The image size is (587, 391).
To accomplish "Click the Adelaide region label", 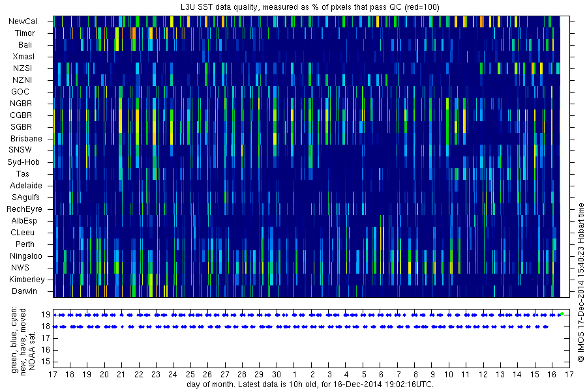I will coord(26,186).
